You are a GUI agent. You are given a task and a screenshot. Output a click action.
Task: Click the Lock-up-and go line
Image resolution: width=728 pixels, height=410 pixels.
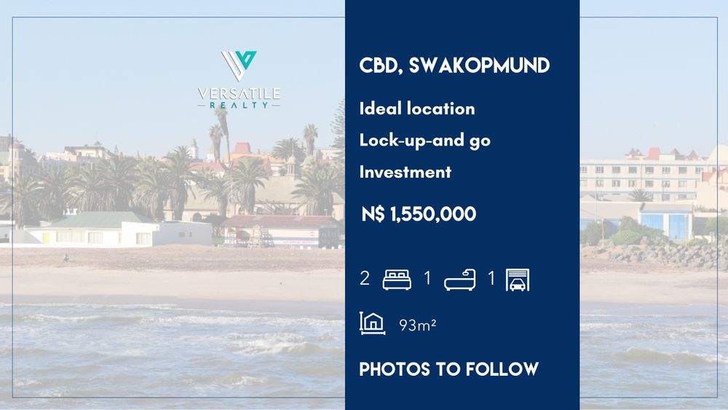[425, 141]
